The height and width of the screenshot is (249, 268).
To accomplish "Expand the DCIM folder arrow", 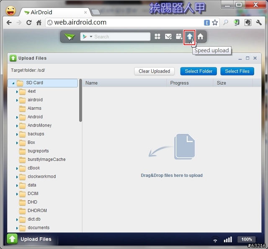I will pyautogui.click(x=17, y=194).
